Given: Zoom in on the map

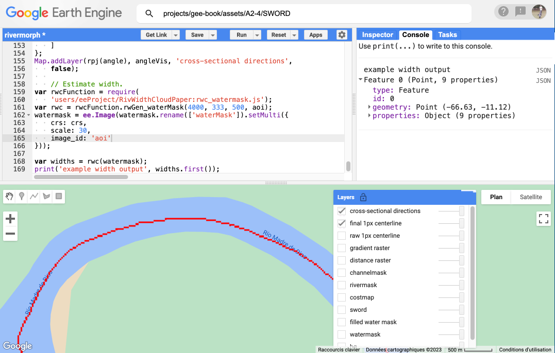Looking at the screenshot, I should point(10,219).
